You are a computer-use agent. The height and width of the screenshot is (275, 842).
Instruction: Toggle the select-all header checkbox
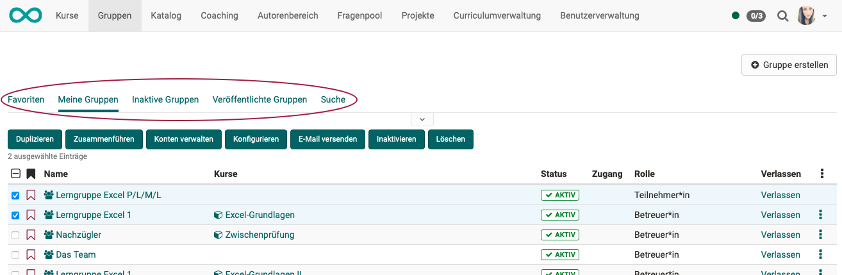[16, 174]
